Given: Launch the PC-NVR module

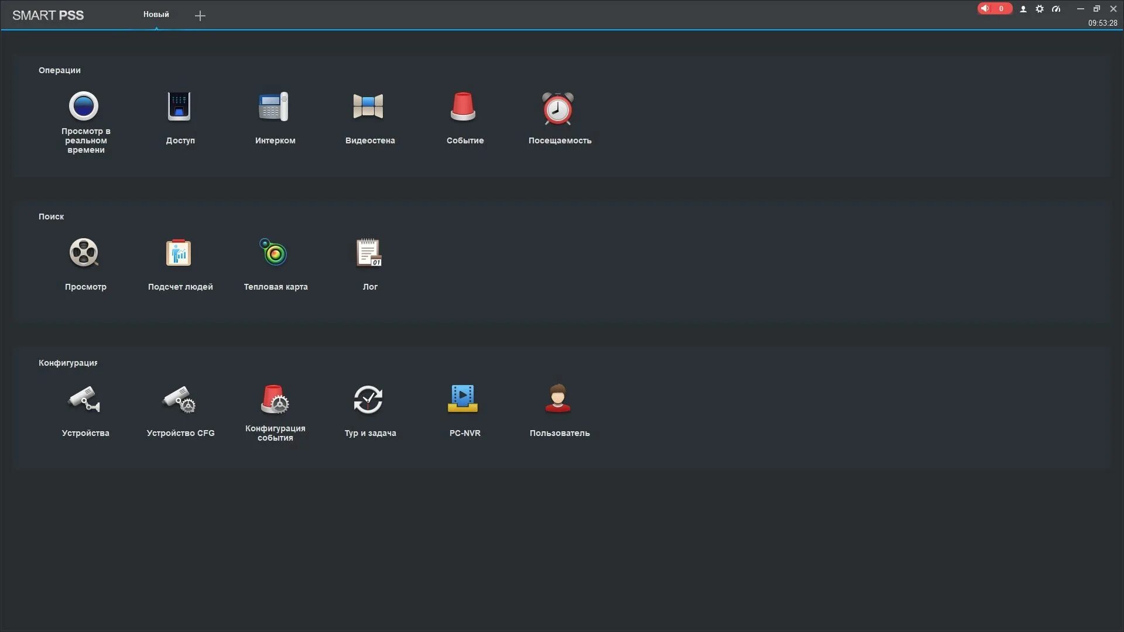Looking at the screenshot, I should point(464,399).
